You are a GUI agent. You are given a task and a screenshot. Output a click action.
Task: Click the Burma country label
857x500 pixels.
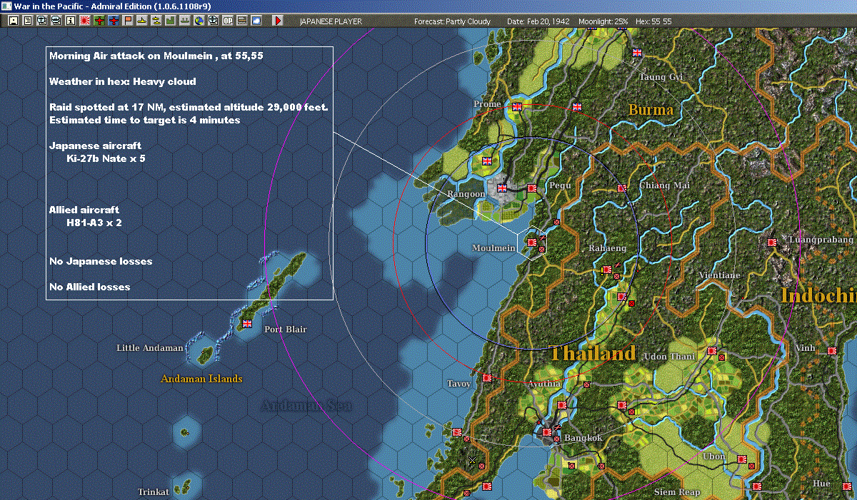651,110
